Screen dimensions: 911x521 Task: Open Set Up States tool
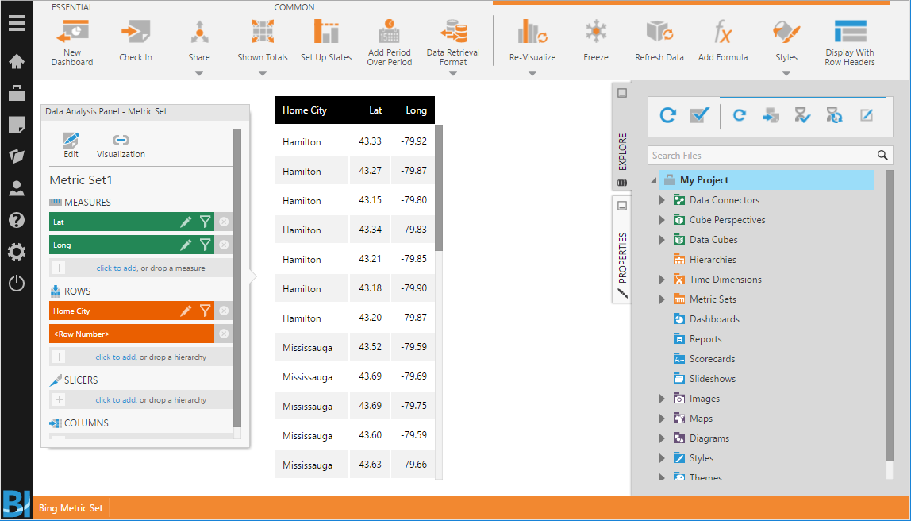(326, 32)
